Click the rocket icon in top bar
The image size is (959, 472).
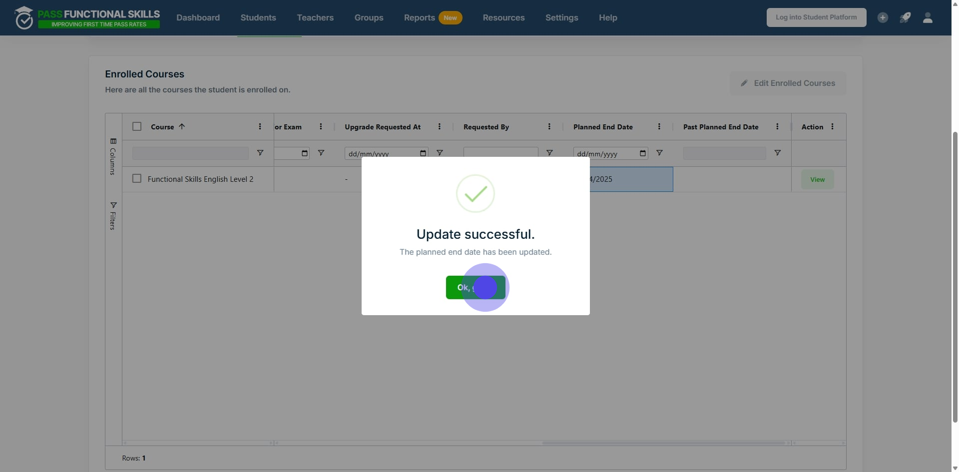point(905,18)
